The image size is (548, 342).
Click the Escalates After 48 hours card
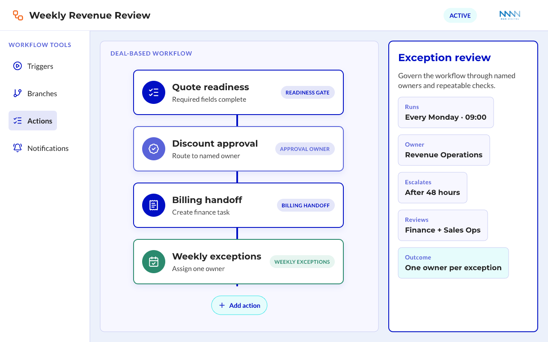pyautogui.click(x=432, y=188)
